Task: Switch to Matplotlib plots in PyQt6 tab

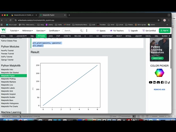Action: [x=24, y=15]
